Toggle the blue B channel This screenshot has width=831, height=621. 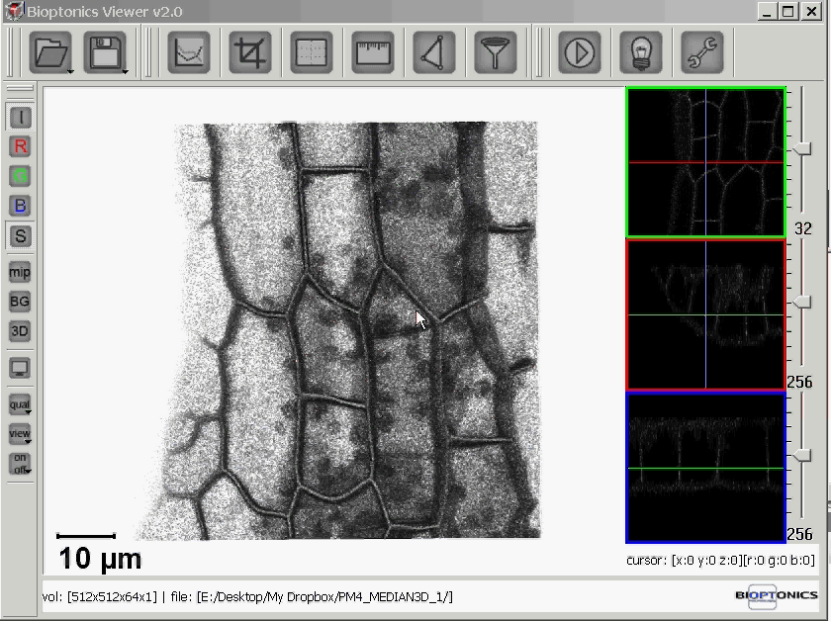[20, 206]
